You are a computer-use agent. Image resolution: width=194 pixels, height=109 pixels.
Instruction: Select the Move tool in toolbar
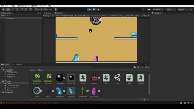pos(8,9)
